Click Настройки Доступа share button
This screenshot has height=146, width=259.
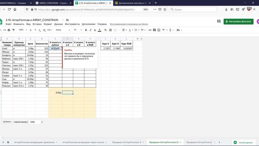pos(238,21)
